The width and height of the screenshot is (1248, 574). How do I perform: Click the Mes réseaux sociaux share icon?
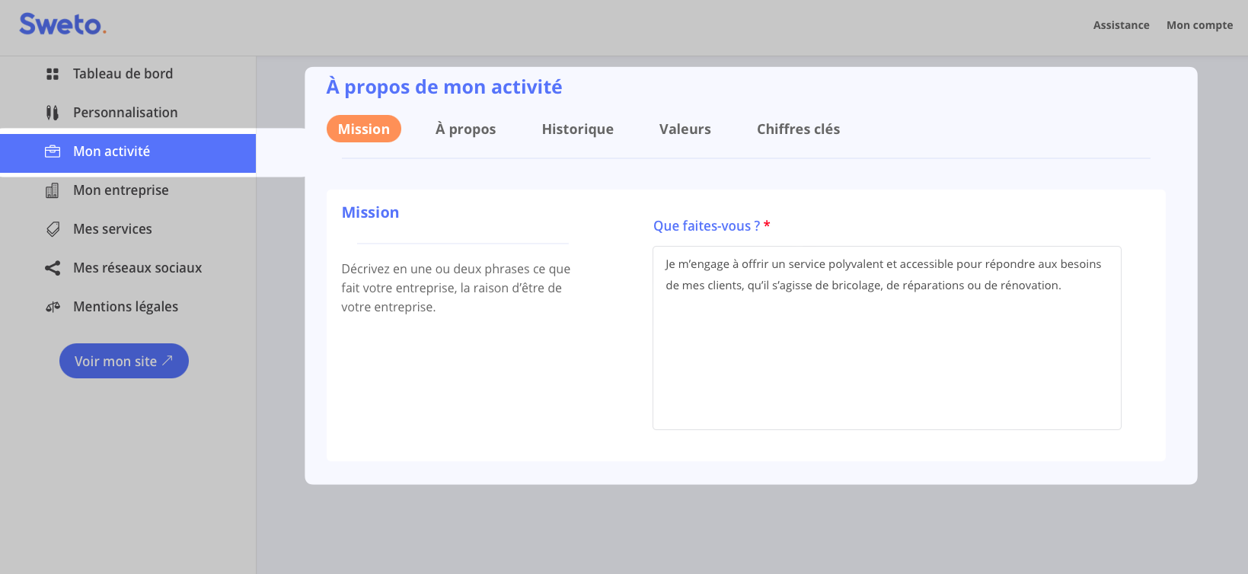(53, 268)
